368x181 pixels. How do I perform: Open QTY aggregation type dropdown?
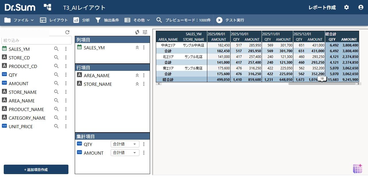pos(125,144)
